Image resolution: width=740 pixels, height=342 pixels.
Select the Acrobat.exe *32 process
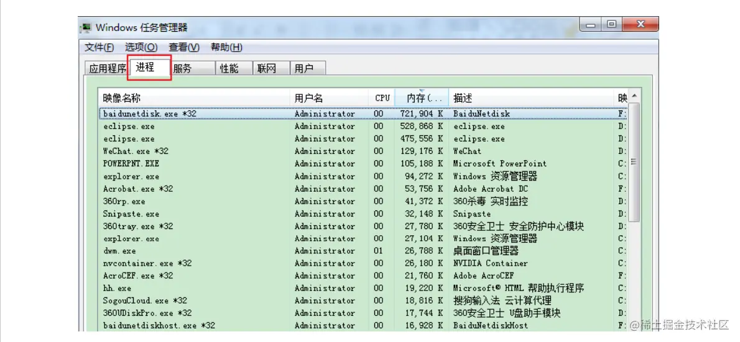(x=363, y=189)
